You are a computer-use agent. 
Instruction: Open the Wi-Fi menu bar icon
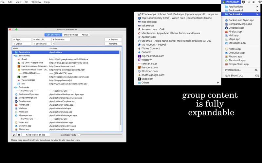click(260, 2)
